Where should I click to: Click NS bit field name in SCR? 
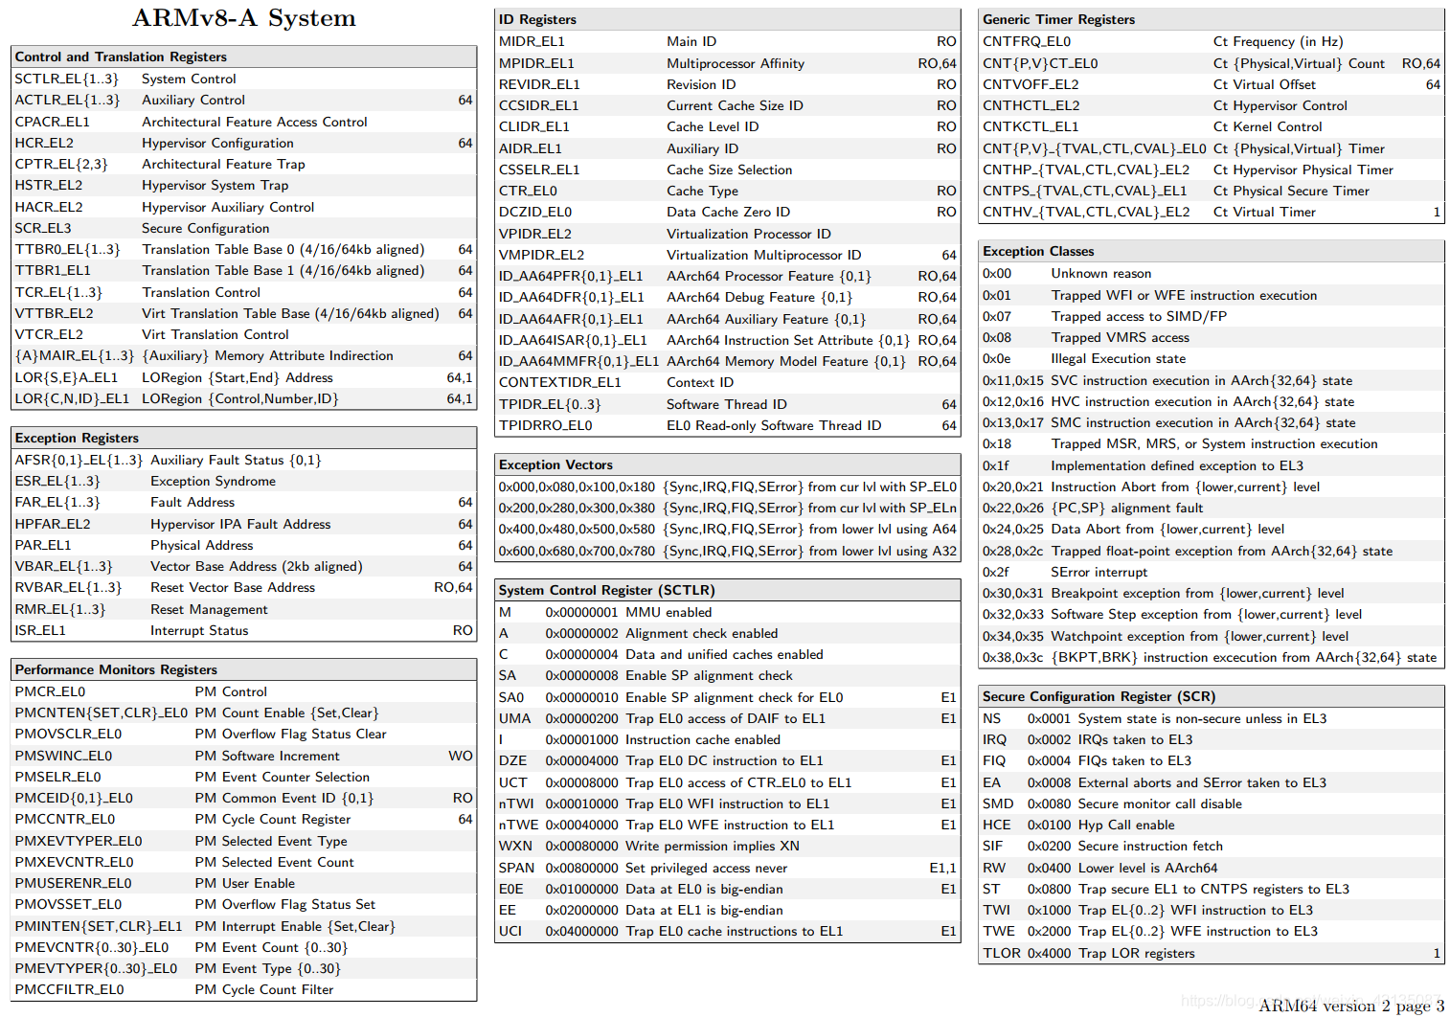(991, 718)
